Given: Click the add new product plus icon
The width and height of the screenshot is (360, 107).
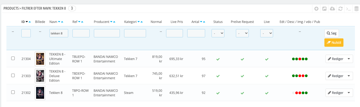Looking at the screenshot, I should [316, 9].
